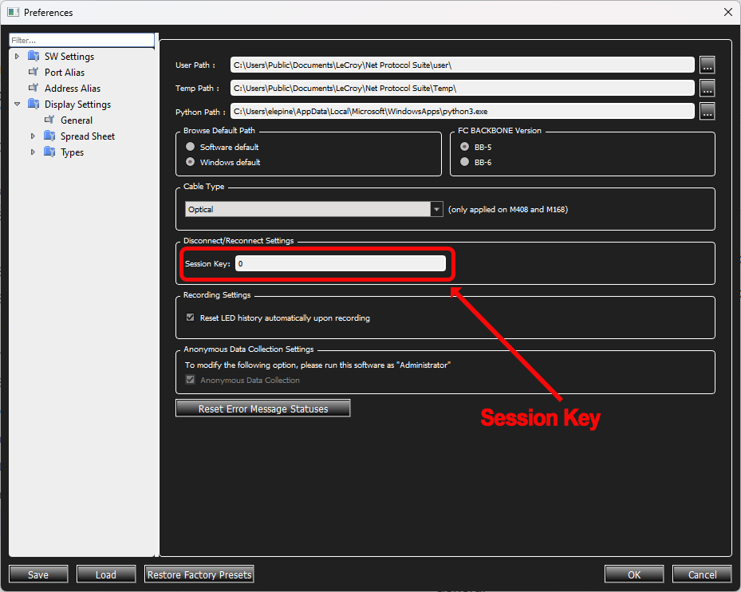Click the SW Settings folder icon
The height and width of the screenshot is (592, 741).
(34, 57)
